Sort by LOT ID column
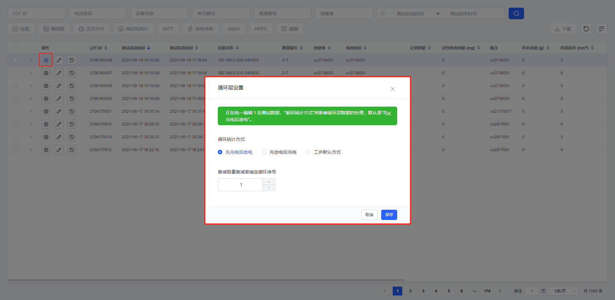This screenshot has height=300, width=615. click(106, 48)
